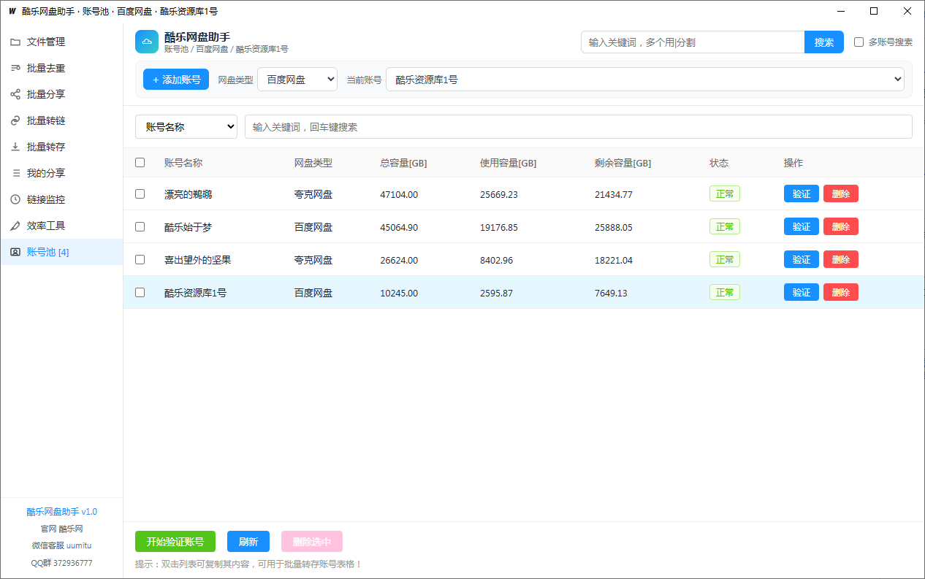This screenshot has height=579, width=925.
Task: Click the W app icon in title bar
Action: [12, 11]
